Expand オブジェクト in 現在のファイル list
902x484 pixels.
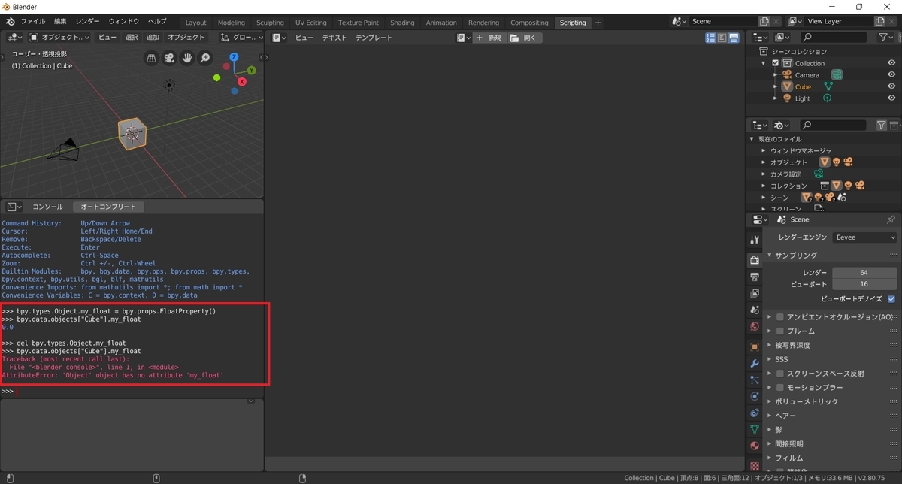pyautogui.click(x=764, y=162)
